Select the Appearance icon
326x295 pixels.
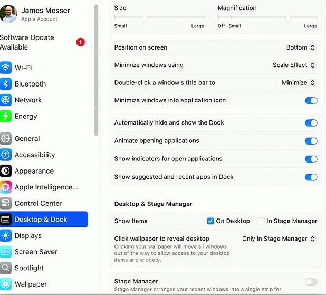[6, 171]
